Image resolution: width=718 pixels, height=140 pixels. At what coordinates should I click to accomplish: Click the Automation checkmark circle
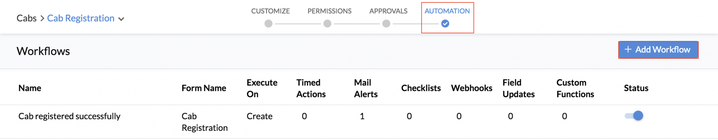click(445, 24)
